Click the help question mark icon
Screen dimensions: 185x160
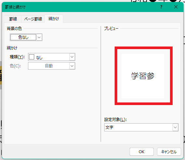point(161,7)
